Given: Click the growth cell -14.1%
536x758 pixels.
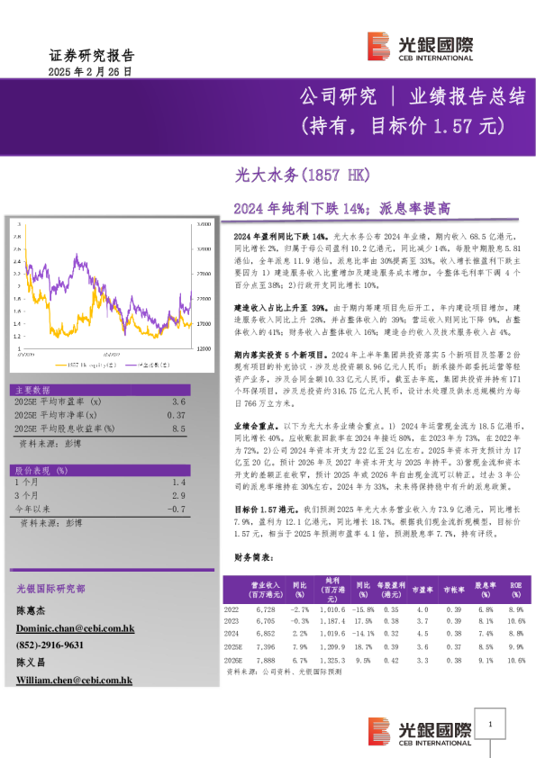Looking at the screenshot, I should point(363,634).
